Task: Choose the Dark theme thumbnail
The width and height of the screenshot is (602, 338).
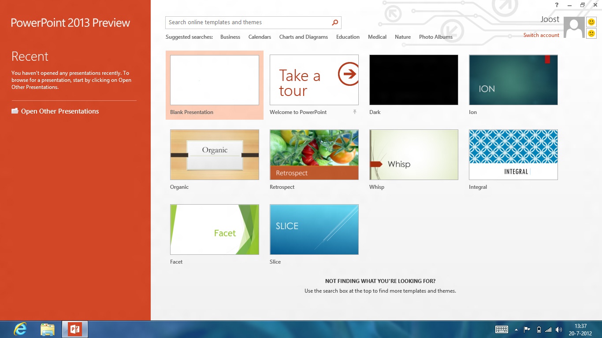Action: [x=414, y=80]
